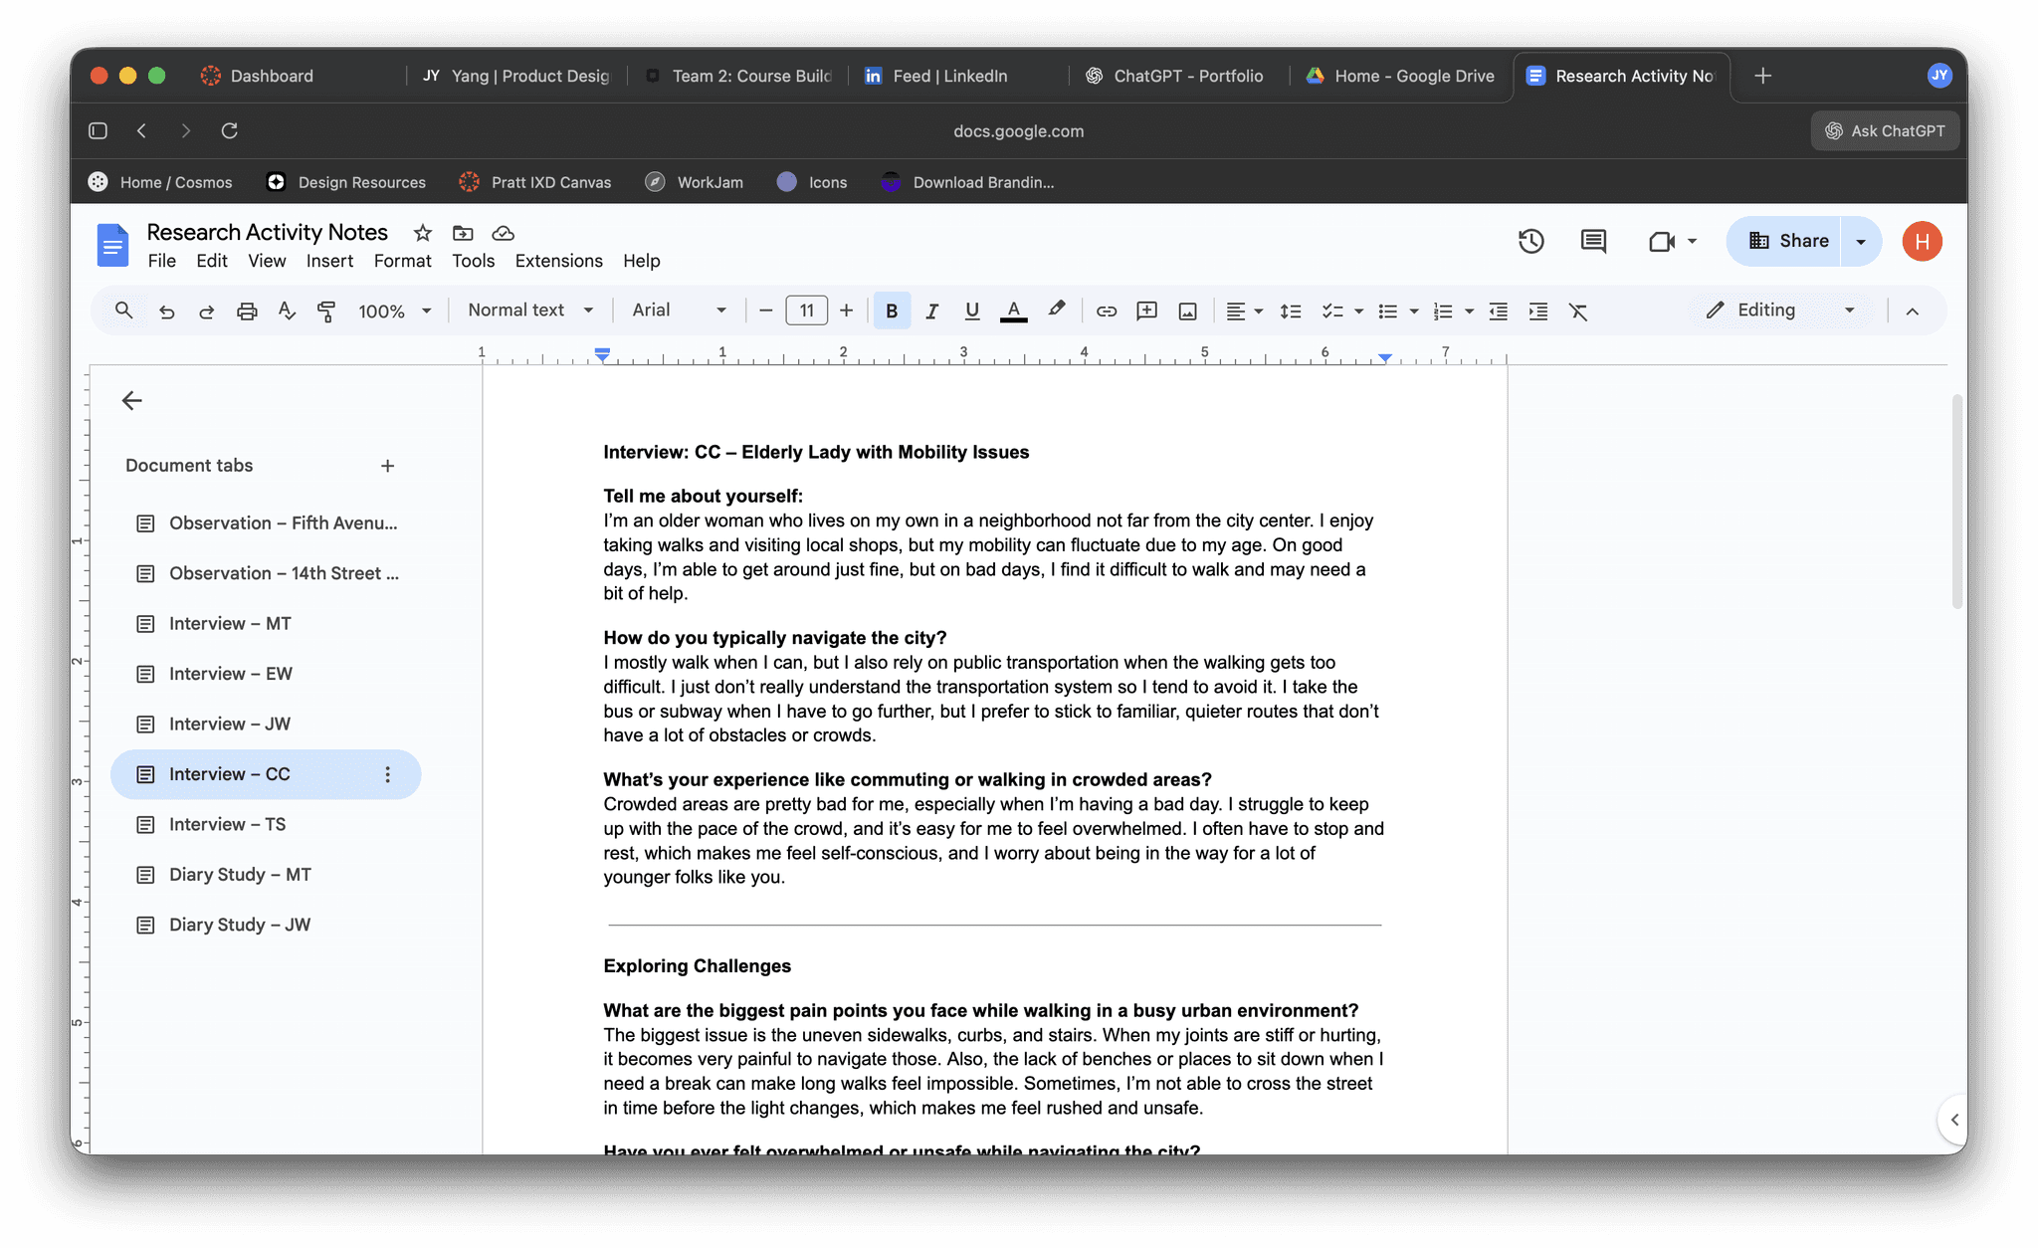The height and width of the screenshot is (1248, 2038).
Task: Expand the Editing mode dropdown
Action: click(x=1780, y=311)
